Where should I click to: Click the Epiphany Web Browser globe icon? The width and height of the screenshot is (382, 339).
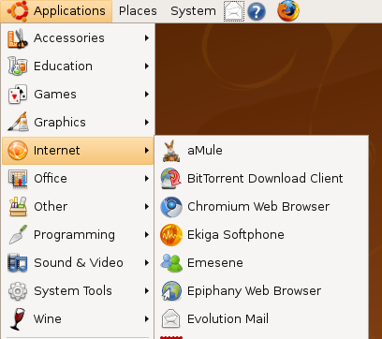click(171, 291)
